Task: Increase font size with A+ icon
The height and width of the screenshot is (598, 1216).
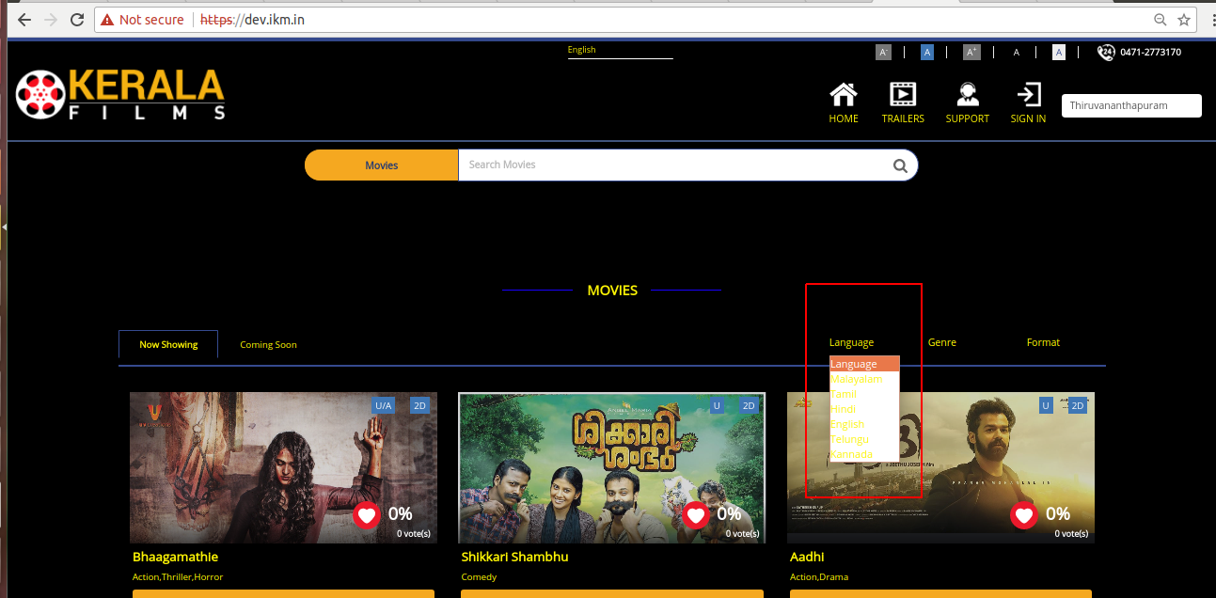Action: tap(971, 53)
